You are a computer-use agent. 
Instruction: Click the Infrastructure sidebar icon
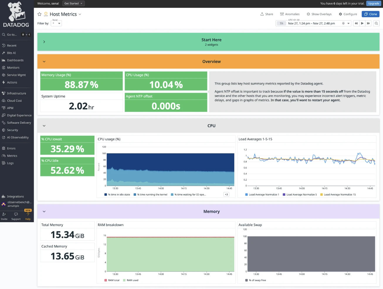(x=4, y=93)
